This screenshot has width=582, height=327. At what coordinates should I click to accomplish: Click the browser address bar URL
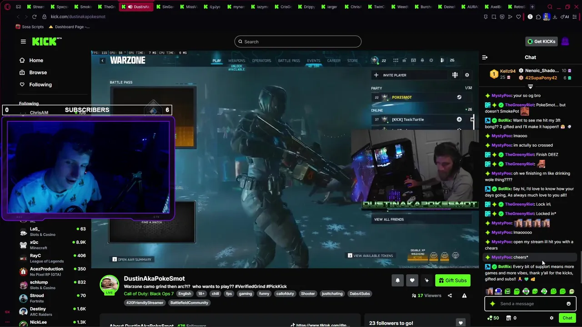78,17
